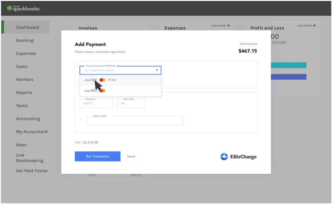332x204 pixels.
Task: Click the Invoices card title
Action: tap(88, 28)
